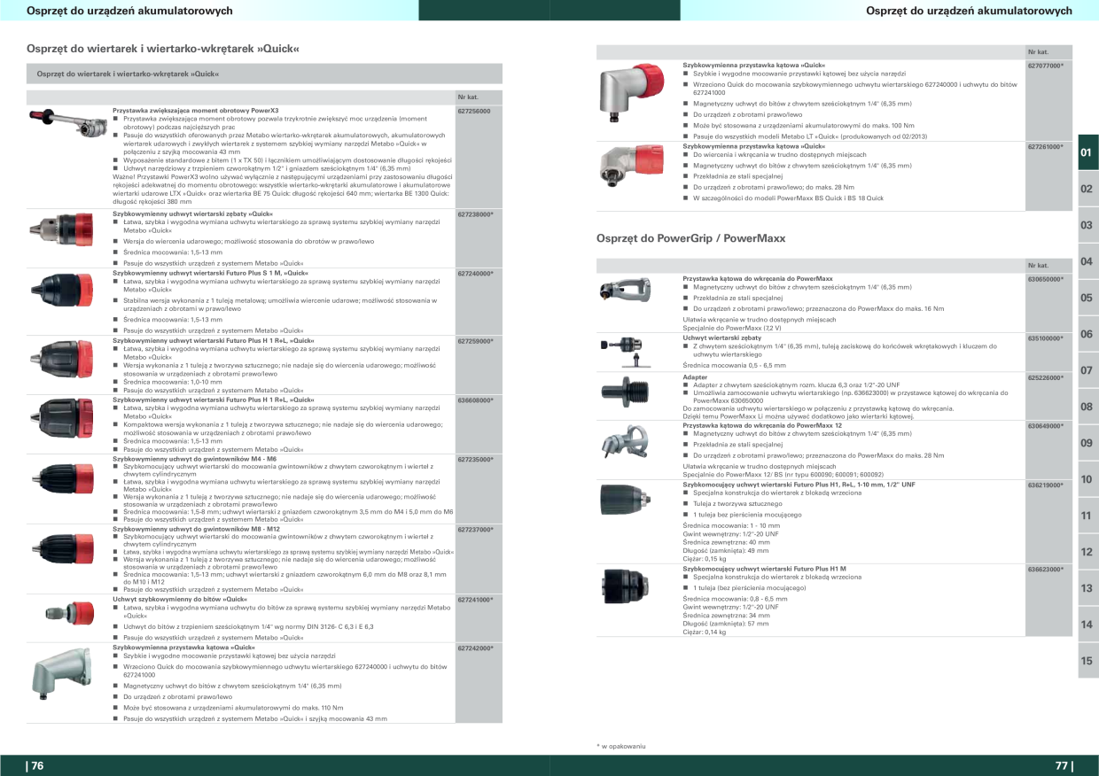Click catalog number 627240000*
Viewport: 1099px width, 776px height.
[476, 274]
